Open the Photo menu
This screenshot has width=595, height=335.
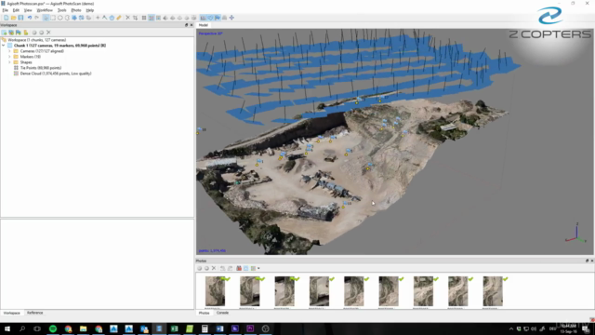click(x=76, y=10)
